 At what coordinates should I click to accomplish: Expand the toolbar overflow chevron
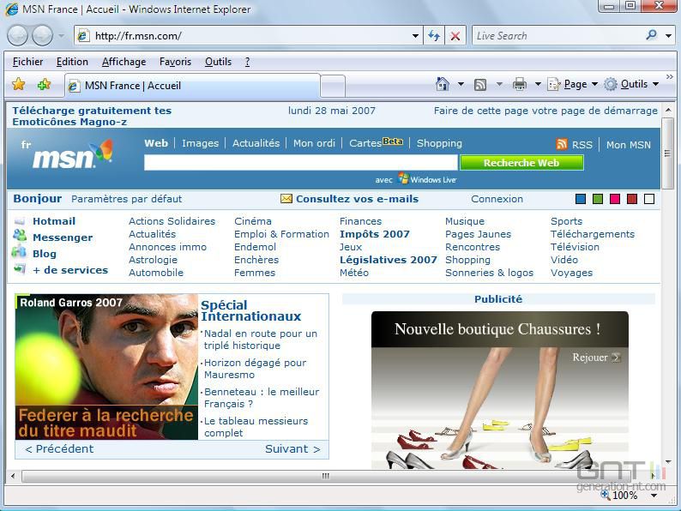669,77
